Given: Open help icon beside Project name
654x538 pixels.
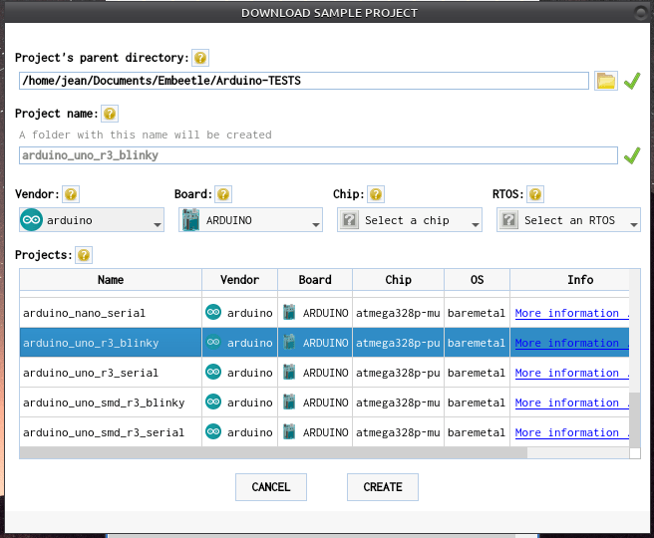Looking at the screenshot, I should coord(110,114).
